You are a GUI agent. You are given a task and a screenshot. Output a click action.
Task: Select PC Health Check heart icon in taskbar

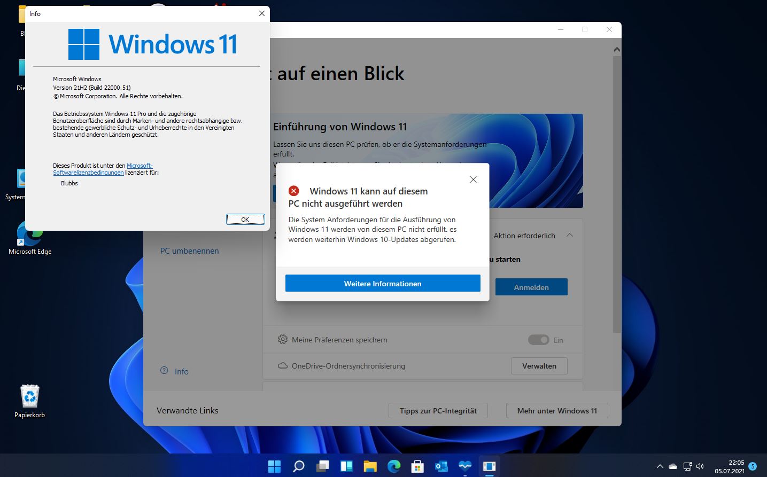click(466, 466)
